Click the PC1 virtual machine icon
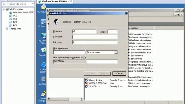Screen dimensions: 185x104 pyautogui.click(x=11, y=16)
